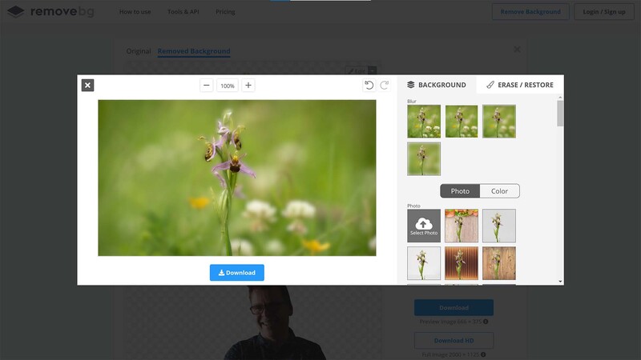
Task: Open the How to use menu
Action: point(135,12)
